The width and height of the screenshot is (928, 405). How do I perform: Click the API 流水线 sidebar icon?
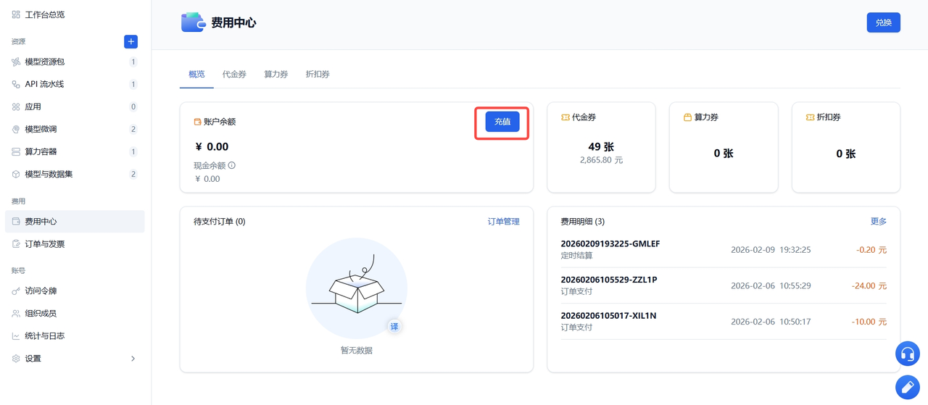[16, 84]
